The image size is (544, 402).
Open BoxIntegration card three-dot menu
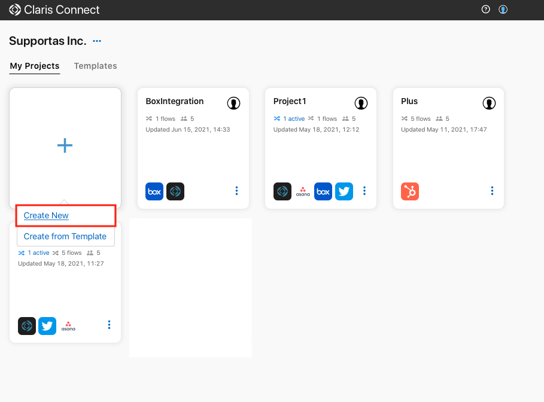(236, 191)
